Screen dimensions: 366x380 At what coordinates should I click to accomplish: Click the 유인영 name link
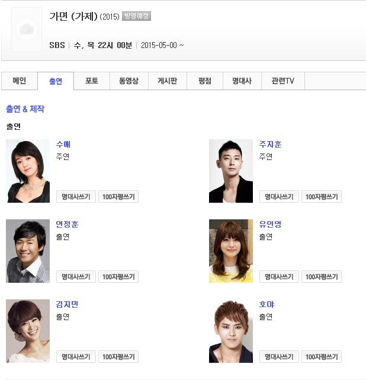[x=270, y=224]
